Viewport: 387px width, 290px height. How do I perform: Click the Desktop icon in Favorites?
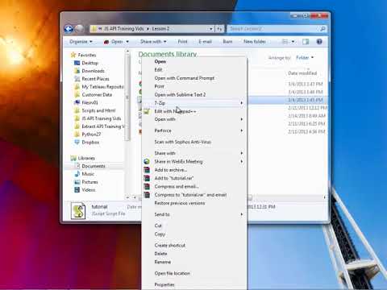click(77, 63)
